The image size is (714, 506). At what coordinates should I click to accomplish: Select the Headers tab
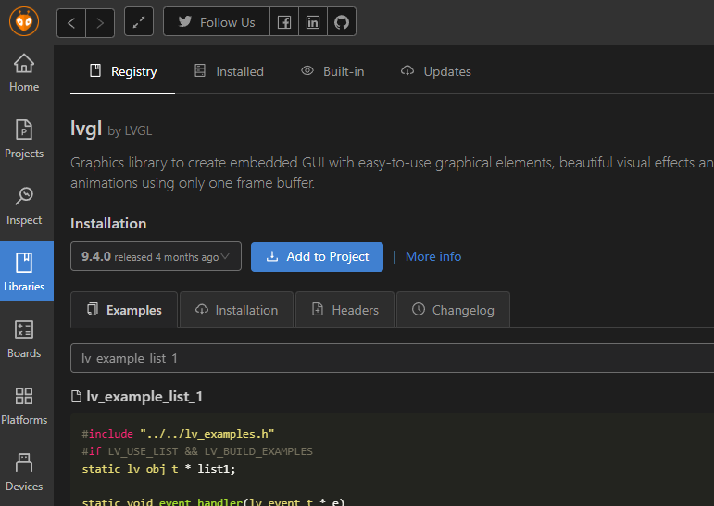tap(344, 310)
